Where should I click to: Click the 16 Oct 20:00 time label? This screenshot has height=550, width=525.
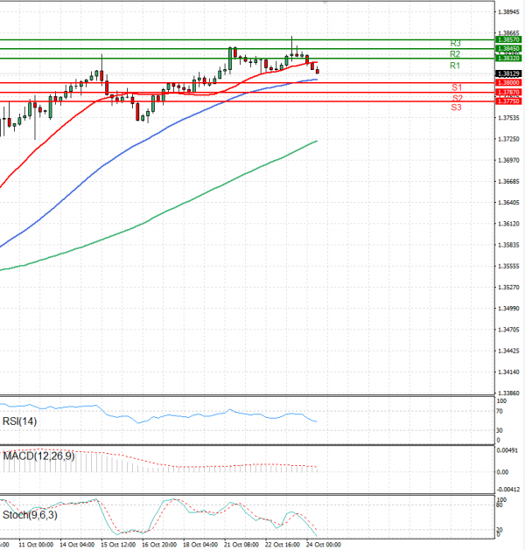(x=159, y=545)
